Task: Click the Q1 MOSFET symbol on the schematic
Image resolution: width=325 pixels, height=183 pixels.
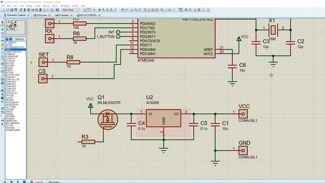Action: [108, 120]
